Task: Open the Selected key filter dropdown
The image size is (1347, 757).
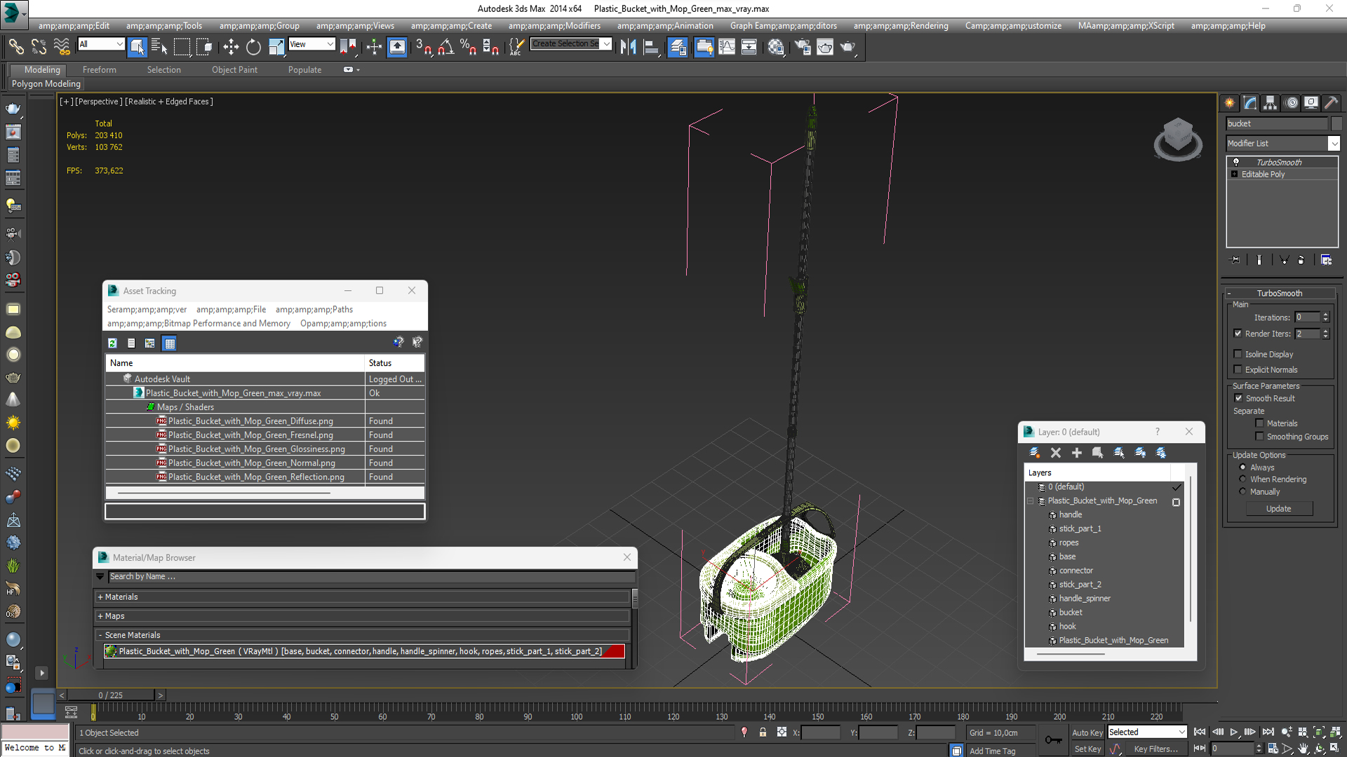Action: coord(1147,732)
